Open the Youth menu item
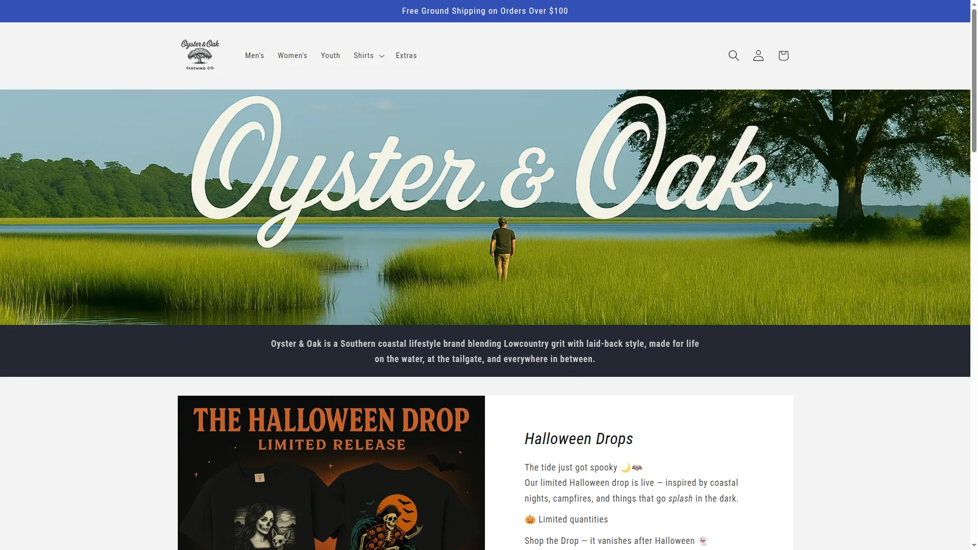The width and height of the screenshot is (978, 550). pyautogui.click(x=331, y=56)
